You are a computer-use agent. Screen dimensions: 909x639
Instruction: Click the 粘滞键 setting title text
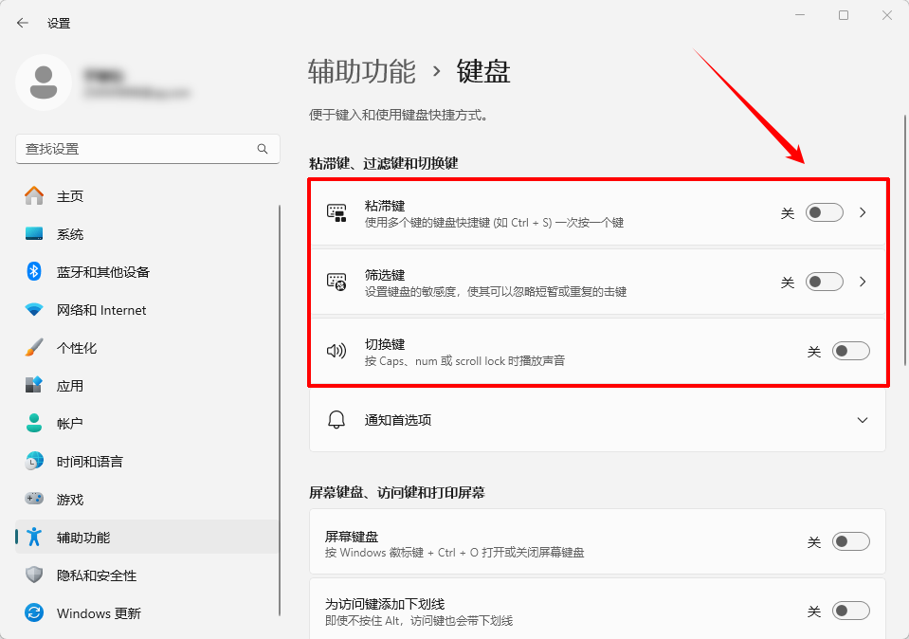pyautogui.click(x=385, y=206)
